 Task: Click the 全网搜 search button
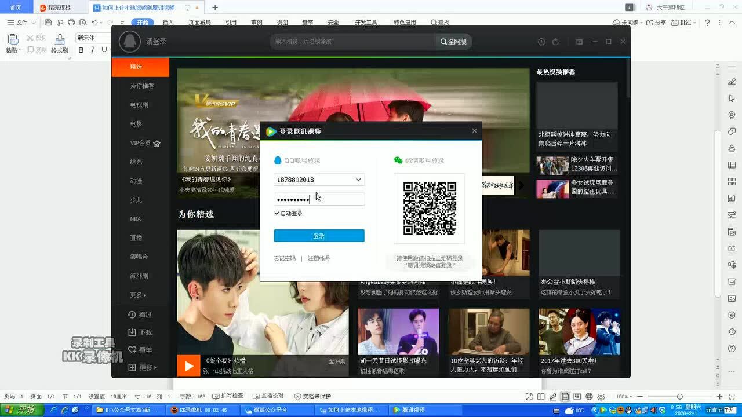click(453, 42)
